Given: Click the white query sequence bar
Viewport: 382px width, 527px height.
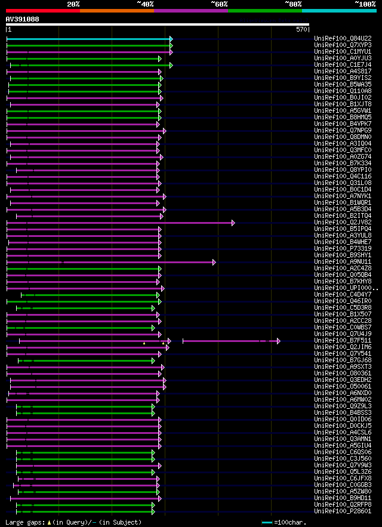Looking at the screenshot, I should click(x=158, y=24).
